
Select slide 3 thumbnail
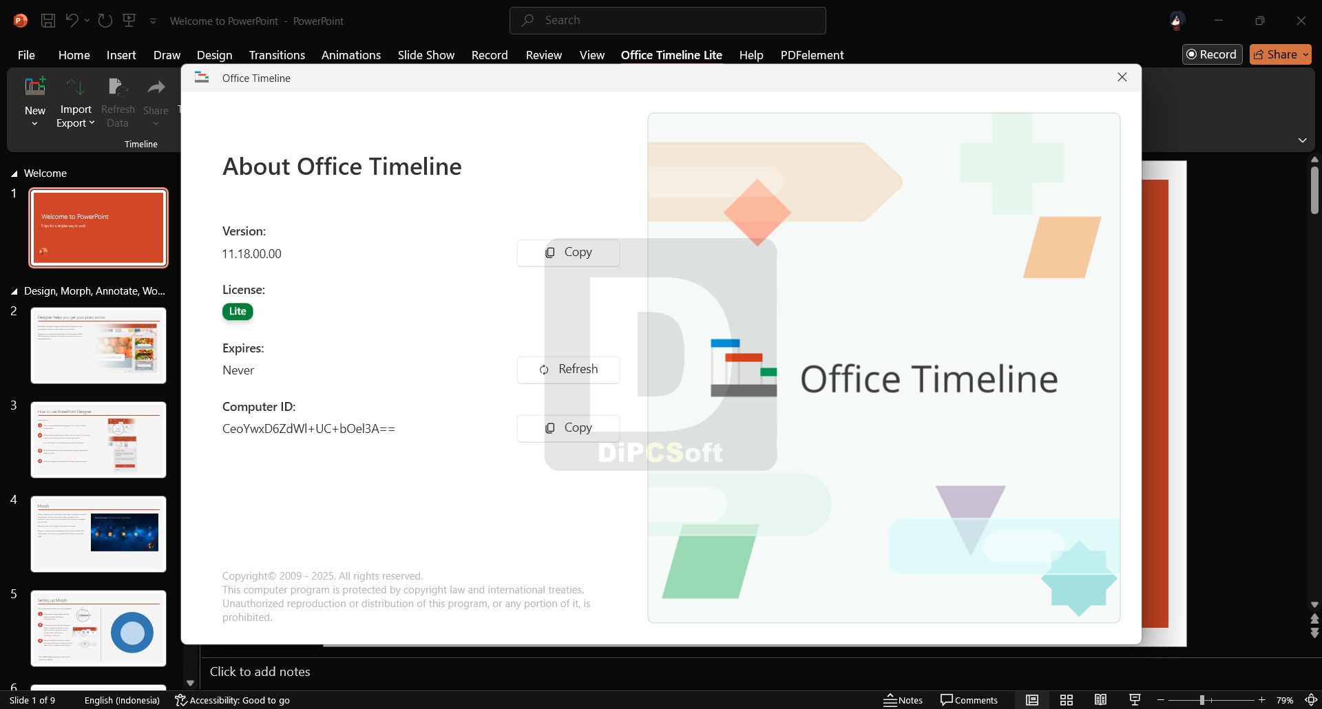[x=98, y=440]
